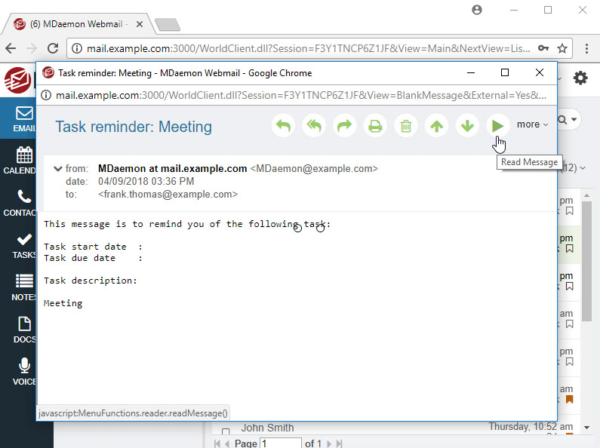Go to the first page of messages
Viewport: 600px width, 448px height.
coord(217,443)
